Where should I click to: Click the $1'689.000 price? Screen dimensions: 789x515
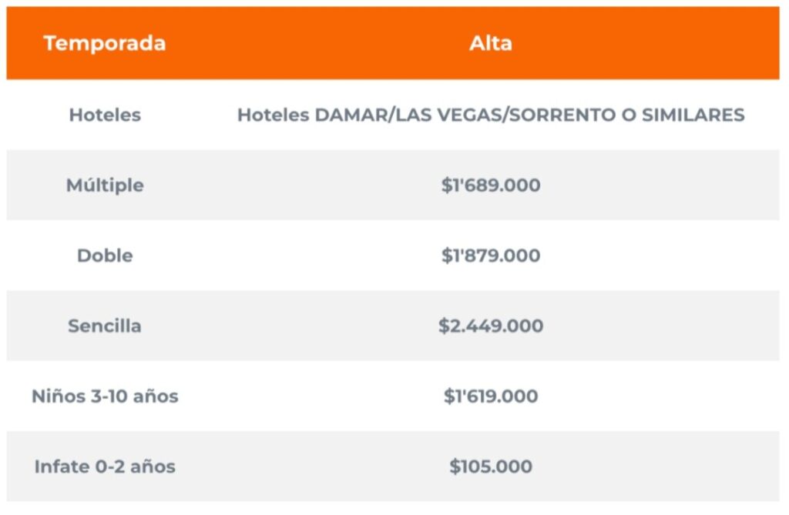491,186
